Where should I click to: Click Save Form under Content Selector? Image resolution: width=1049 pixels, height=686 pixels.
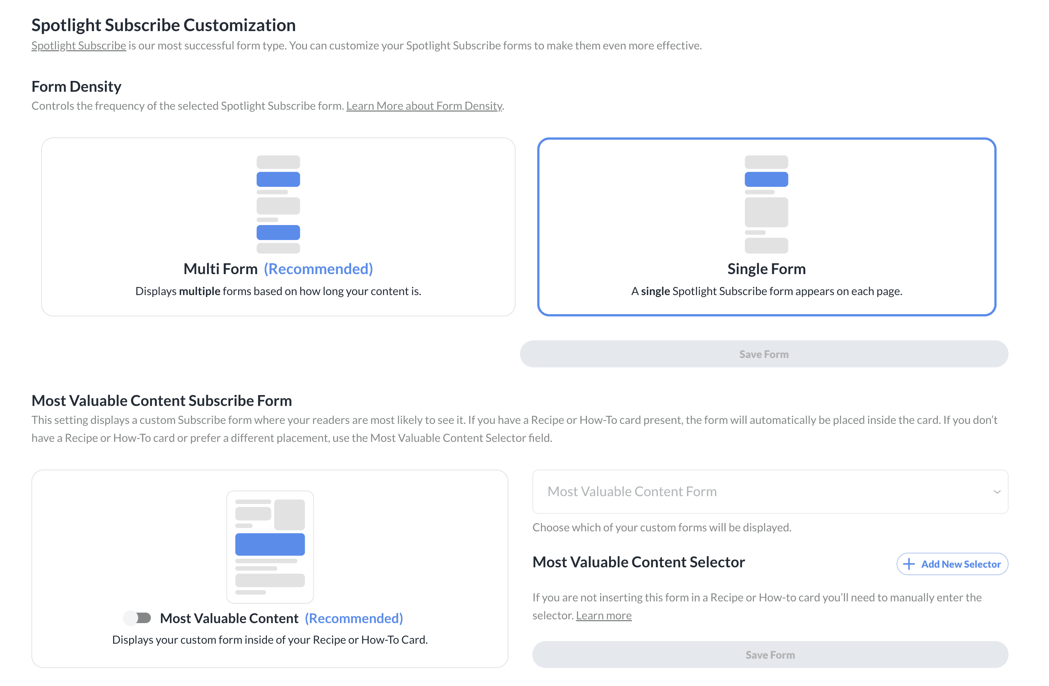point(770,655)
